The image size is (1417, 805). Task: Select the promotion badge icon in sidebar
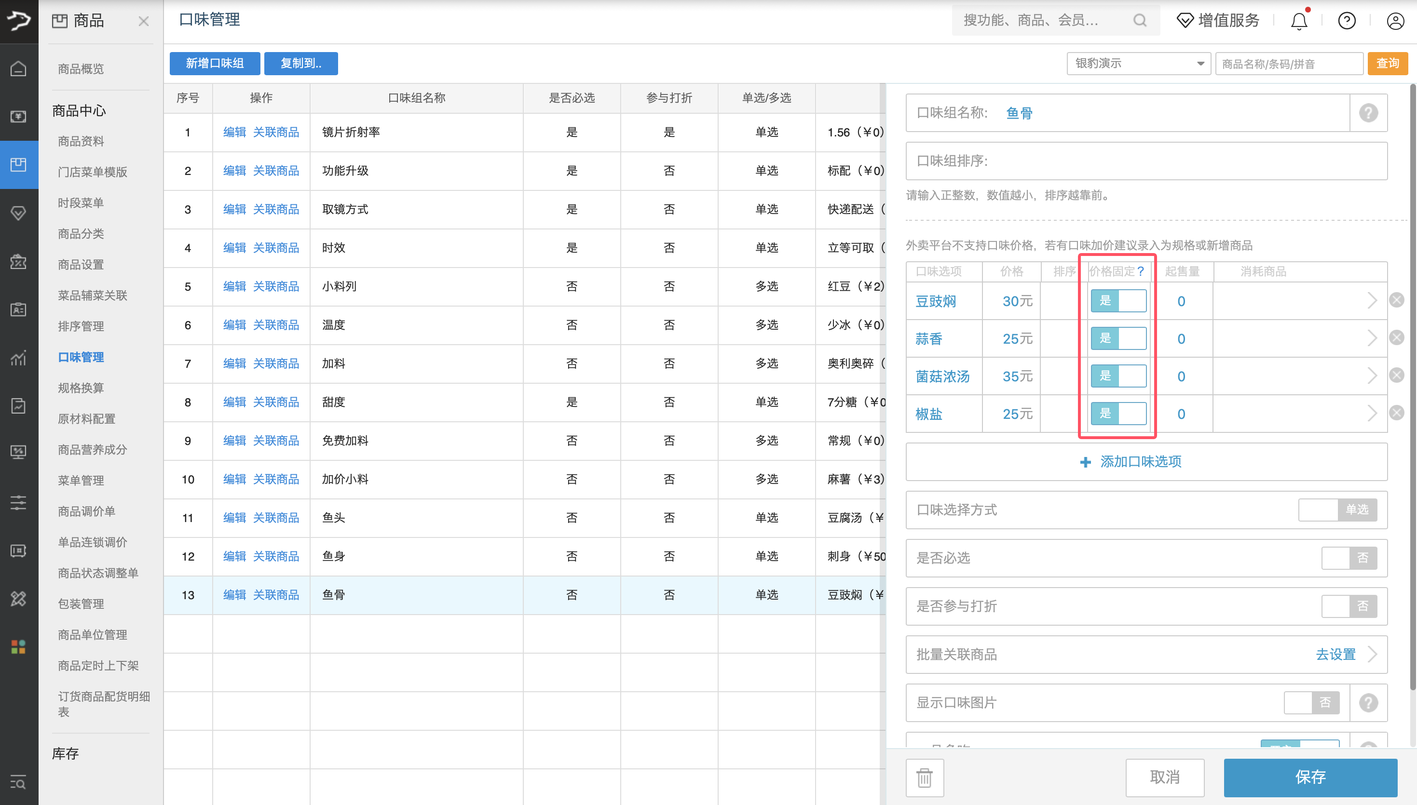coord(18,262)
